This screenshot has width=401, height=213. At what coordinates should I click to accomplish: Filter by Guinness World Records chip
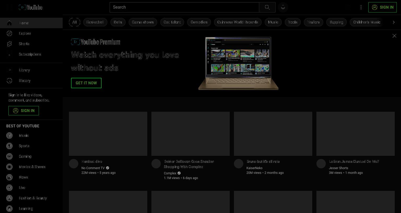[x=238, y=22]
